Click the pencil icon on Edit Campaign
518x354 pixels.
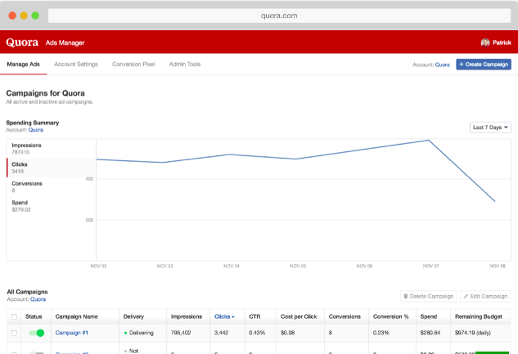(x=466, y=296)
